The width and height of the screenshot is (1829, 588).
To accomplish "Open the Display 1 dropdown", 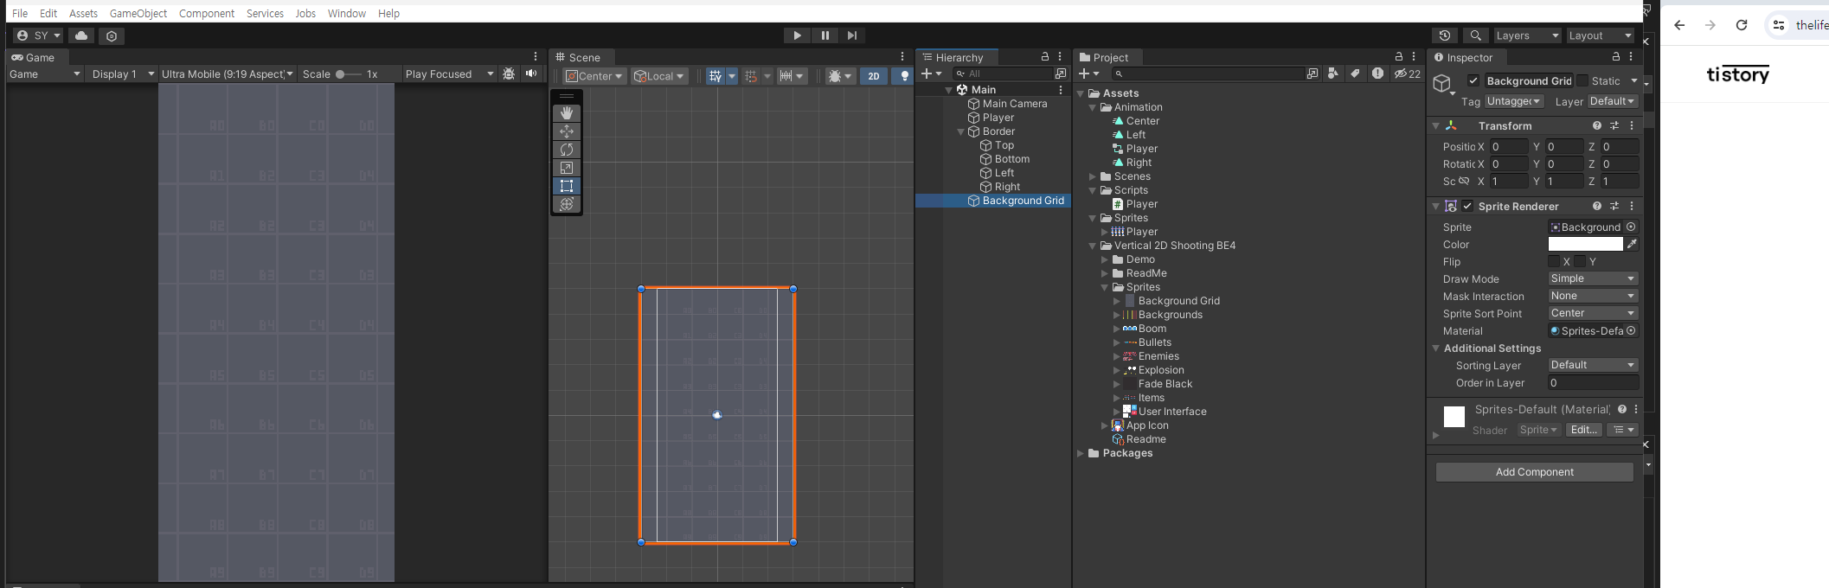I will point(123,74).
